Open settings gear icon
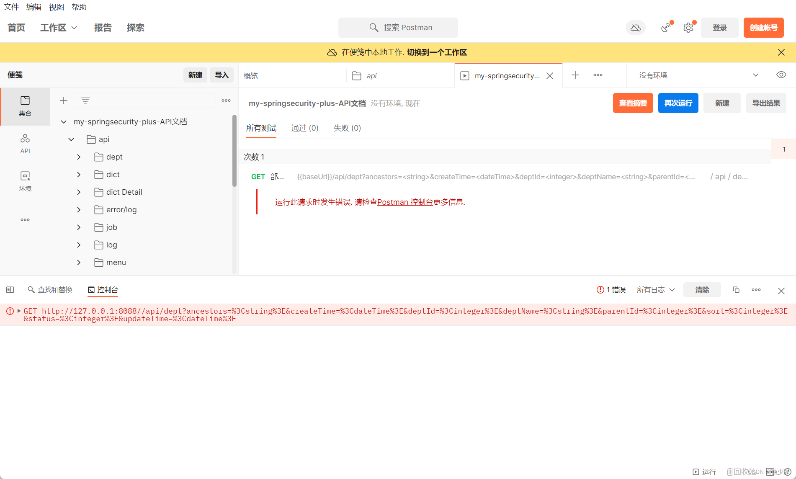This screenshot has width=796, height=479. pyautogui.click(x=688, y=28)
